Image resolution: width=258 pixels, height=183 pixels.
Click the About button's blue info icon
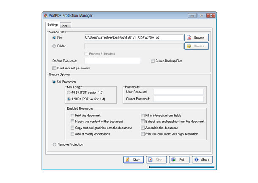196,160
